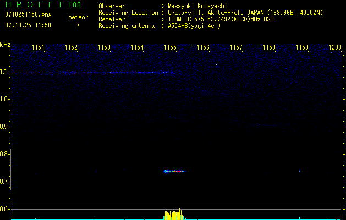Click the 1158 time axis label
Screen dimensions: 346x220
269,47
